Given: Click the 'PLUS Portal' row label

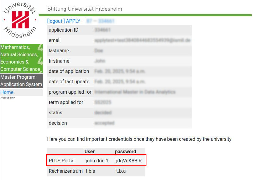Looking at the screenshot, I should (x=61, y=161).
